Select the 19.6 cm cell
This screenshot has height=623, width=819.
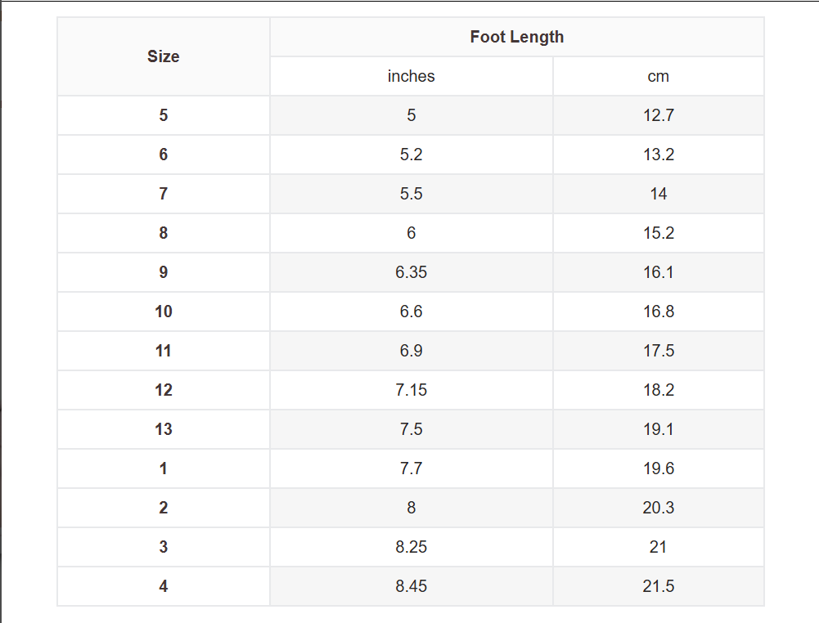pos(658,468)
